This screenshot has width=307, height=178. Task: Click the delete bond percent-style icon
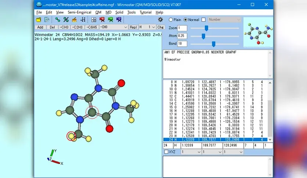[x=66, y=19]
